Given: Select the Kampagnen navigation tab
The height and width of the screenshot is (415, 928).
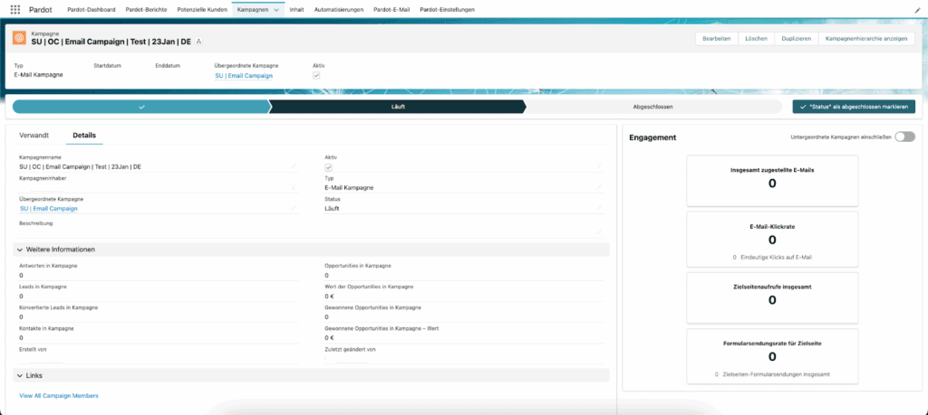Looking at the screenshot, I should click(252, 10).
